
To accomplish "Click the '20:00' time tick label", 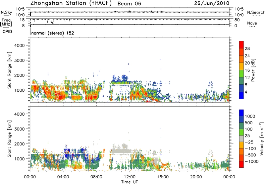I will [x=196, y=177].
